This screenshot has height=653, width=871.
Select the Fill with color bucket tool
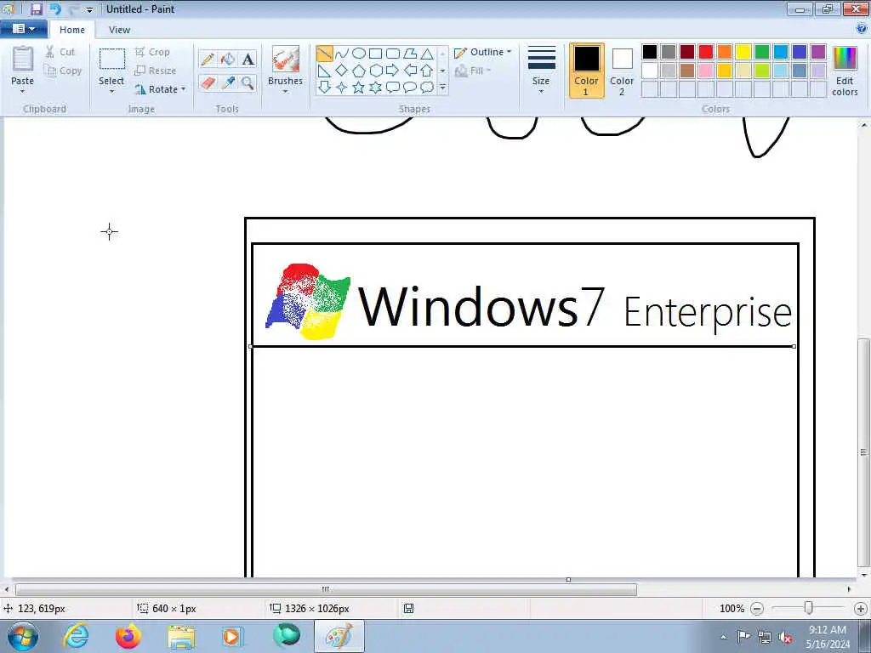[228, 59]
